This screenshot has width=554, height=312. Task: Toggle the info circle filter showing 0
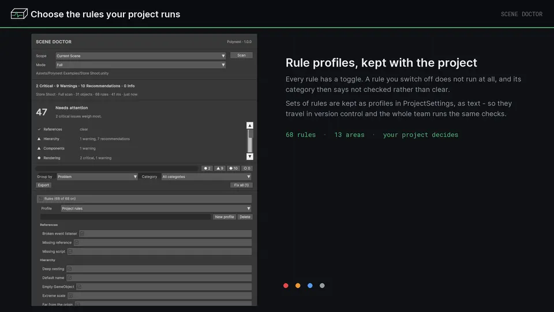(x=246, y=168)
